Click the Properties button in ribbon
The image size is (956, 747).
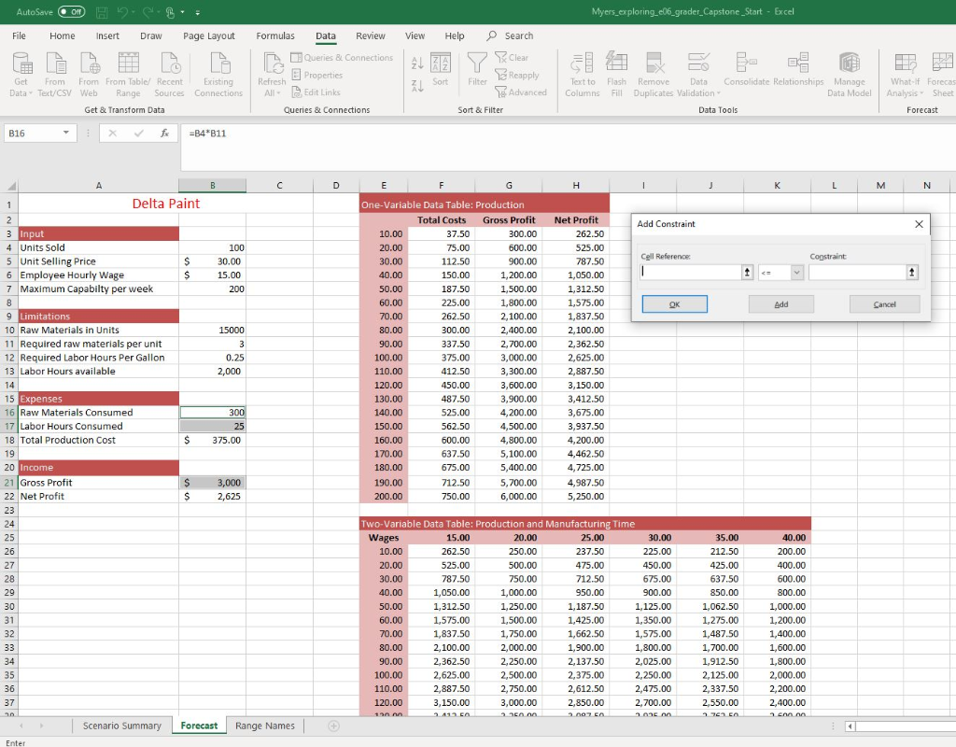coord(317,75)
